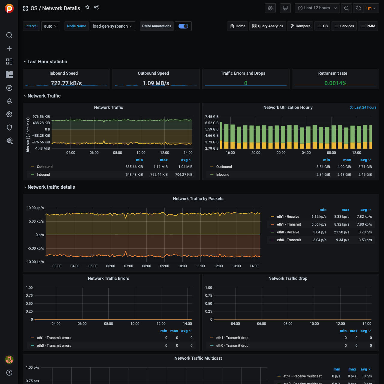
Task: Open the Query Analytics menu link
Action: [268, 26]
